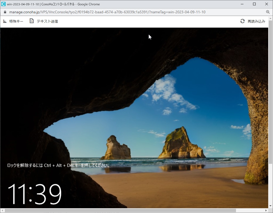Screen dimensions: 273x213
Task: Click the vertical scrollbar up arrow
Action: 270,18
